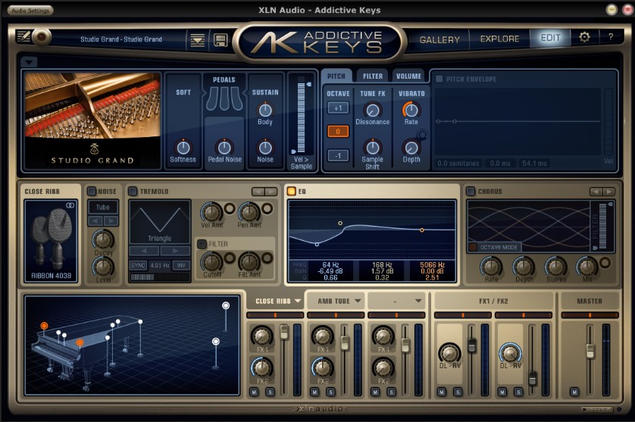Image resolution: width=635 pixels, height=422 pixels.
Task: Open the preset browser list icon
Action: pos(197,40)
